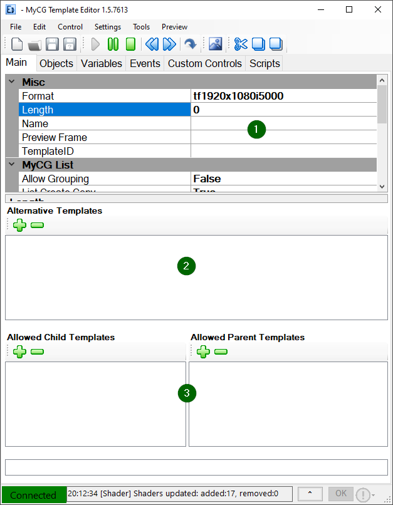Collapse the Misc property group
Screen dimensions: 393x505
[11, 82]
